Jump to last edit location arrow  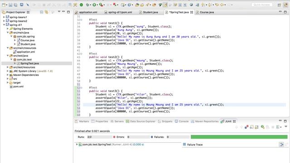(217, 5)
